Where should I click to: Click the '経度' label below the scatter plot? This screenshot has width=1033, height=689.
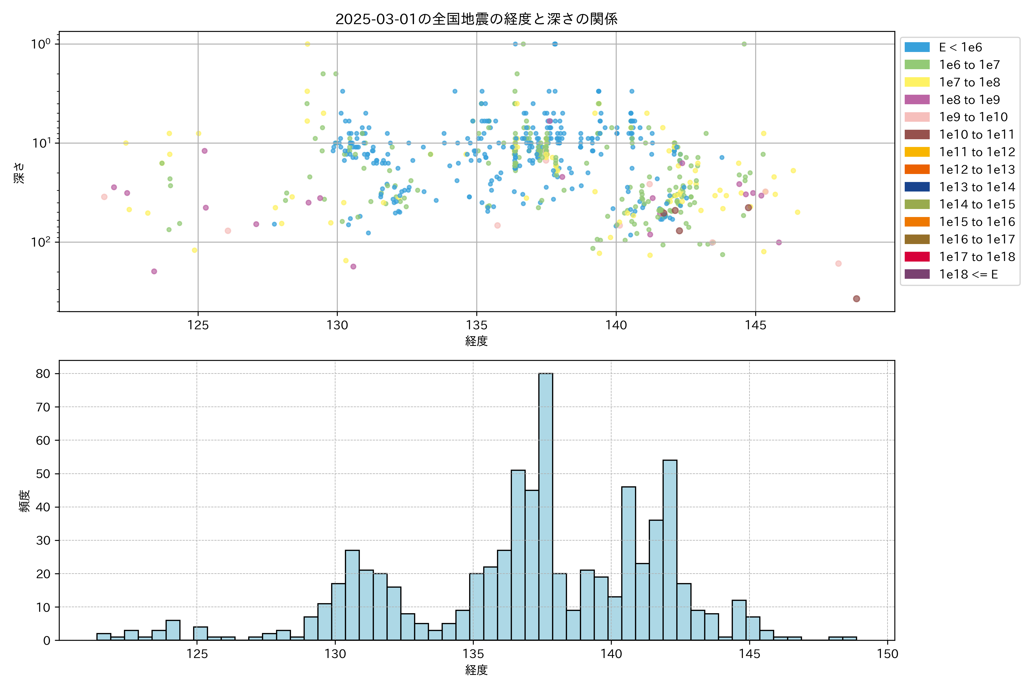[476, 341]
